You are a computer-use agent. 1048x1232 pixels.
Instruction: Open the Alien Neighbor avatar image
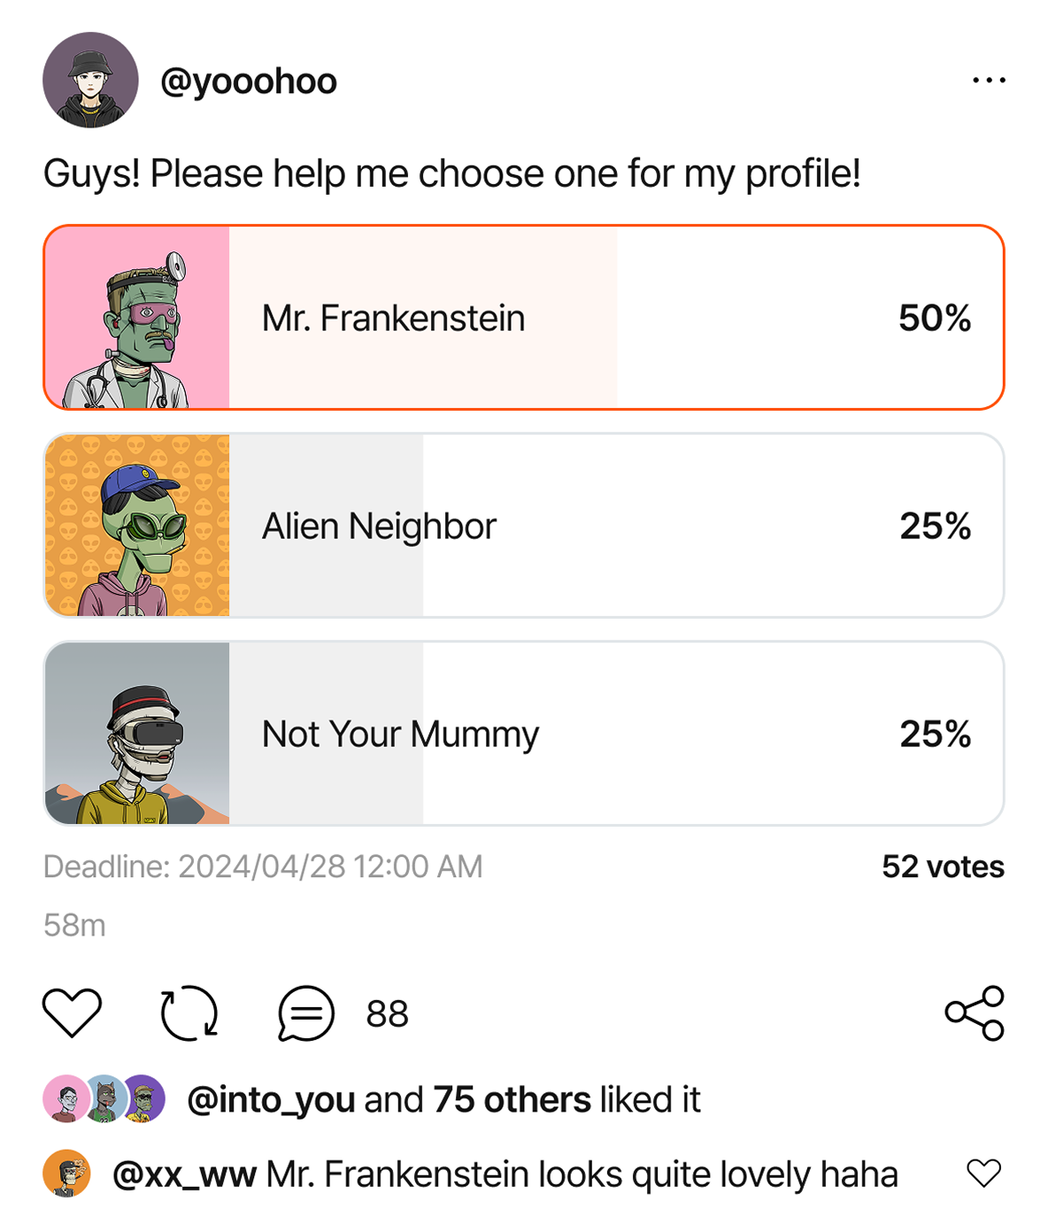pos(137,526)
